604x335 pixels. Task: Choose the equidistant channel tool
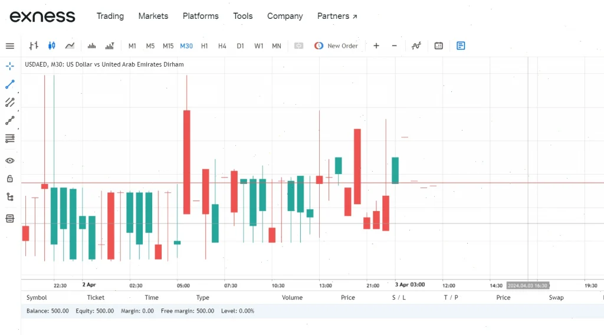10,103
